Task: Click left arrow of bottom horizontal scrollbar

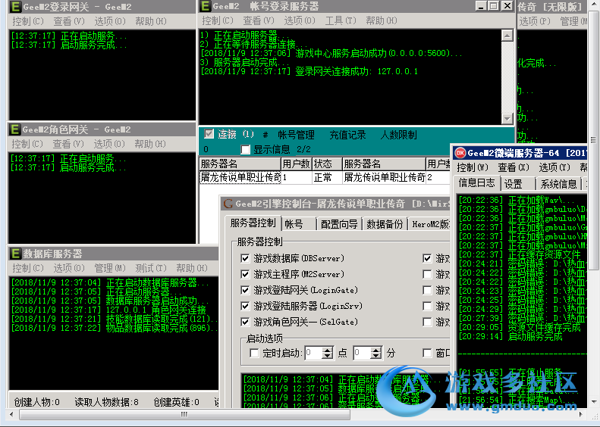Action: 11,414
